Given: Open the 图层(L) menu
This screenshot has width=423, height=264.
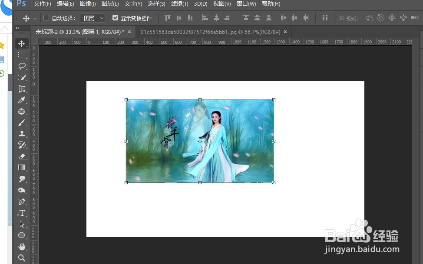Looking at the screenshot, I should click(x=110, y=4).
